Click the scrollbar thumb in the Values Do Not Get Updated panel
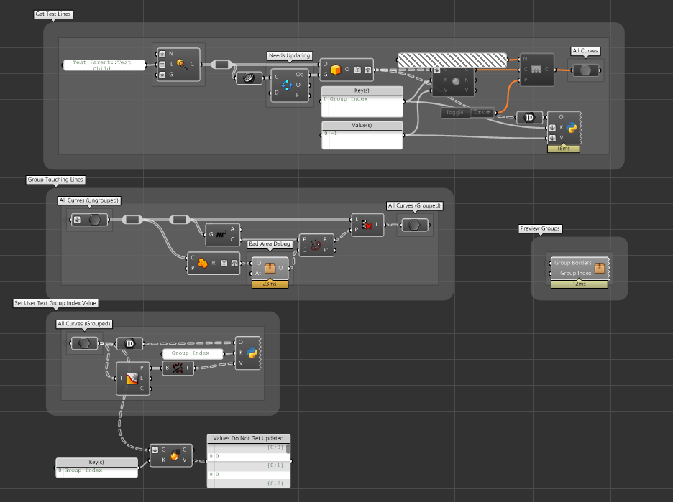The width and height of the screenshot is (673, 502). (288, 448)
